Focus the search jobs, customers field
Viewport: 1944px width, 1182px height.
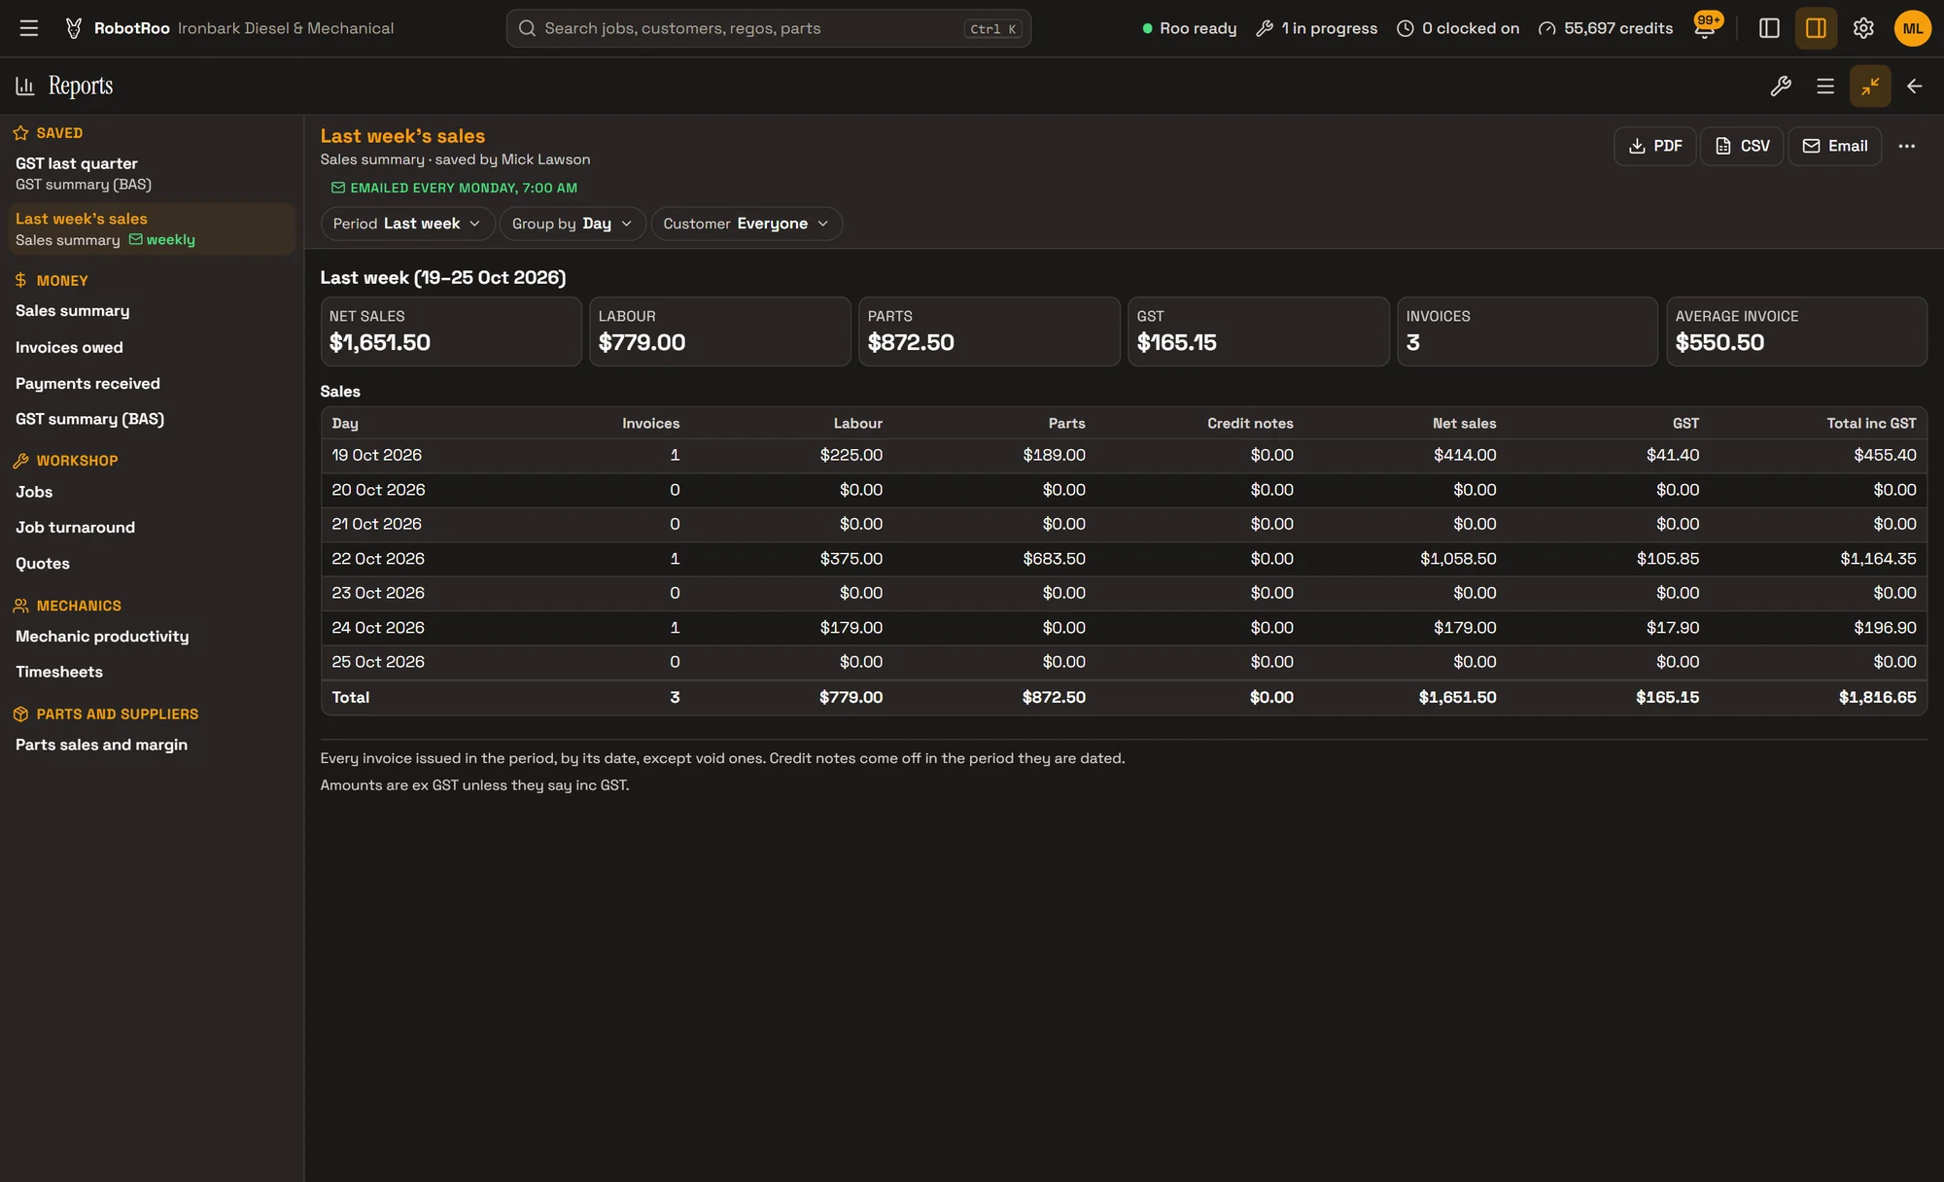tap(768, 28)
